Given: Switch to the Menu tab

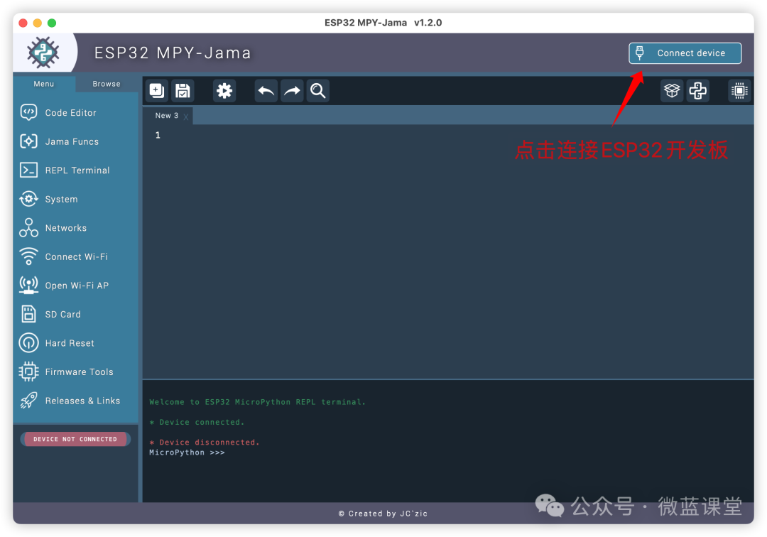Looking at the screenshot, I should (x=44, y=84).
